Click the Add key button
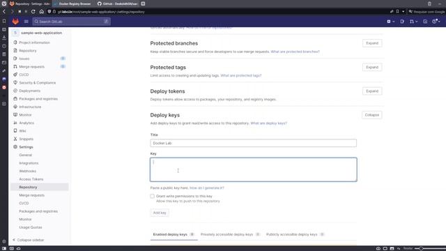This screenshot has height=251, width=446. tap(160, 213)
